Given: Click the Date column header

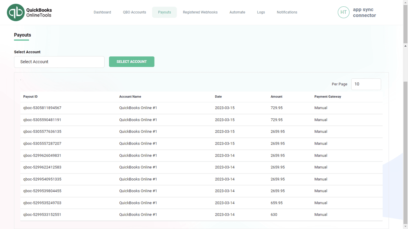Looking at the screenshot, I should click(x=218, y=96).
